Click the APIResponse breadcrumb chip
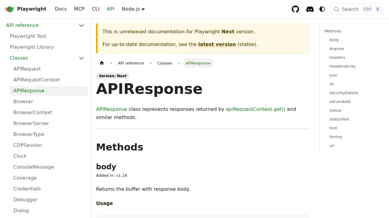This screenshot has height=218, width=389. pyautogui.click(x=198, y=63)
